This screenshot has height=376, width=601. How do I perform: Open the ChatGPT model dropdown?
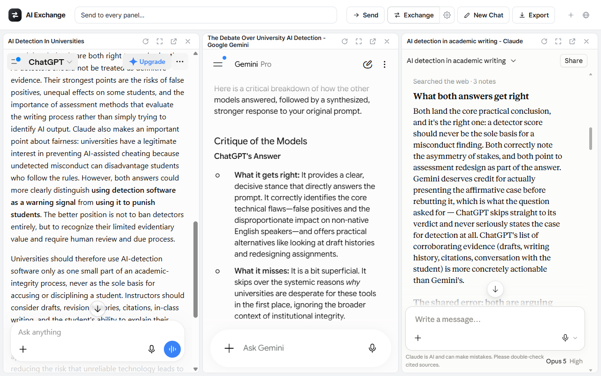(50, 62)
